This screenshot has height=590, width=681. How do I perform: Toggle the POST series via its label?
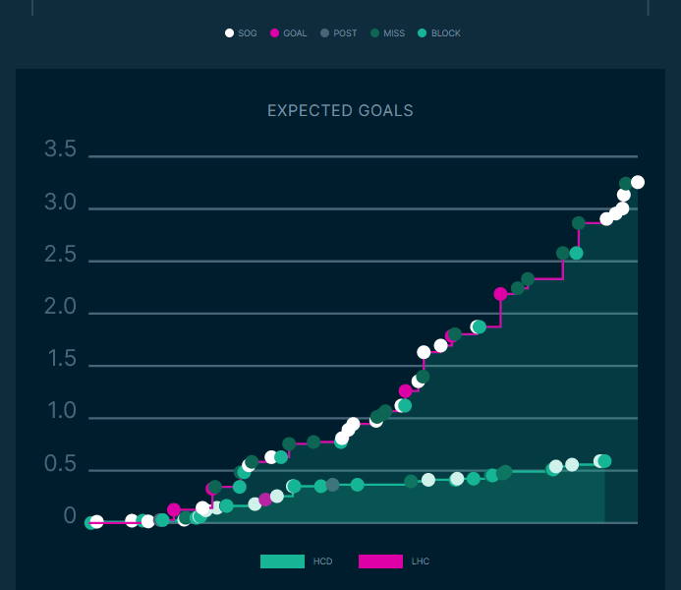click(345, 33)
